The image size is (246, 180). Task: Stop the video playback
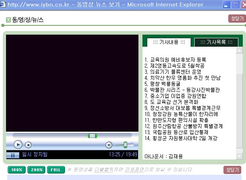click(28, 145)
